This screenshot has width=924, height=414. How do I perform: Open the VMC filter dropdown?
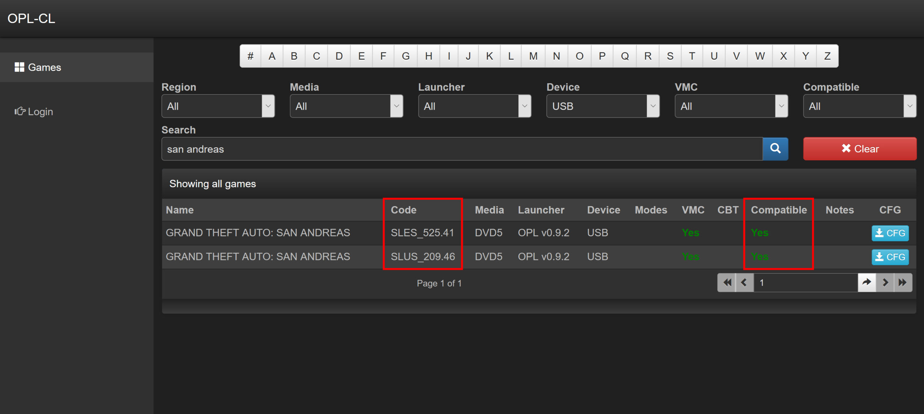732,106
